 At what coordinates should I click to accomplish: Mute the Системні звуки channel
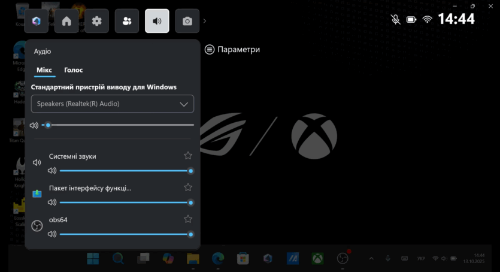tap(52, 171)
